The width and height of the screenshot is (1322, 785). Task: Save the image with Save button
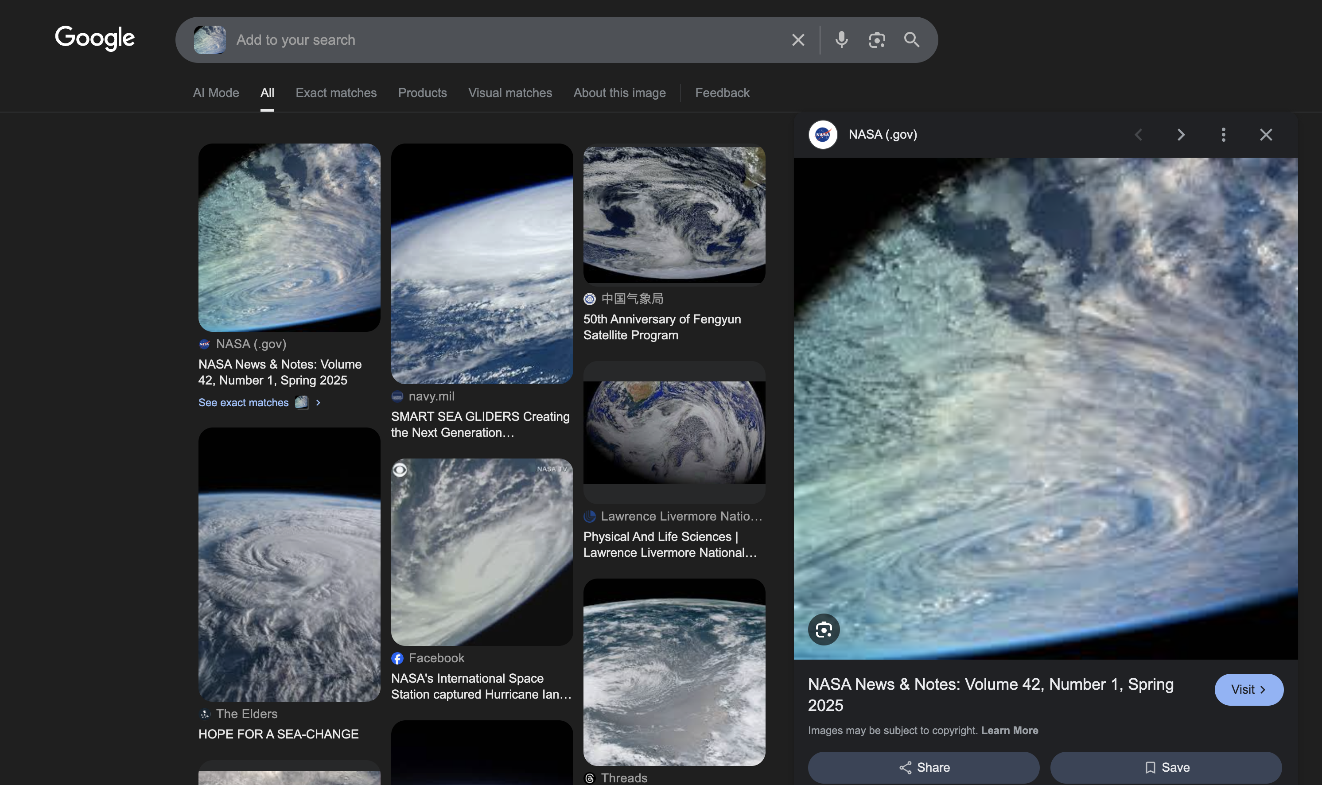(x=1166, y=767)
